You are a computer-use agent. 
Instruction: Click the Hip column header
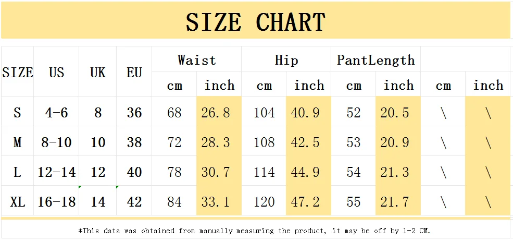[x=286, y=59]
